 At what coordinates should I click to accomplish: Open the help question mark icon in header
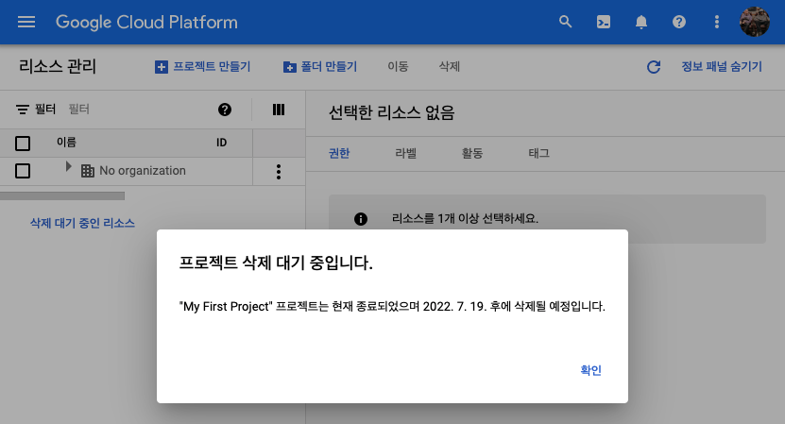click(679, 22)
